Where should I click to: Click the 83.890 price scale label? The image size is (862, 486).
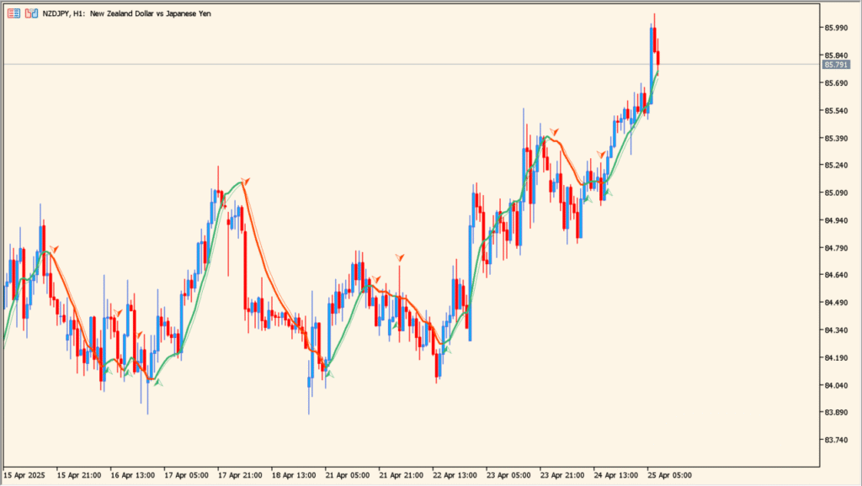click(836, 412)
